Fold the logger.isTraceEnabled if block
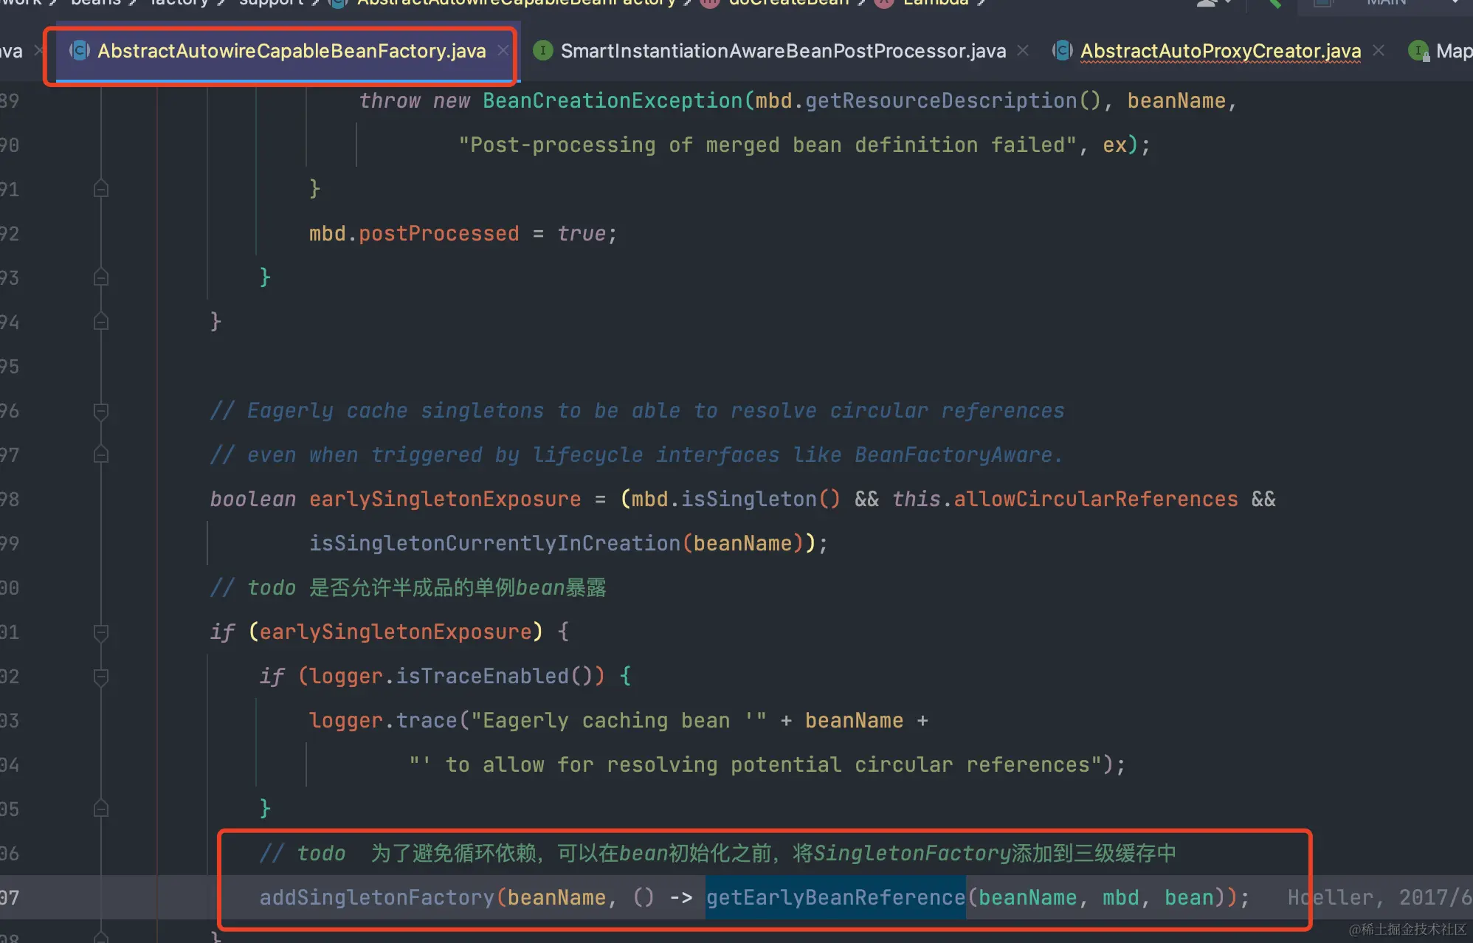The height and width of the screenshot is (943, 1473). (101, 677)
